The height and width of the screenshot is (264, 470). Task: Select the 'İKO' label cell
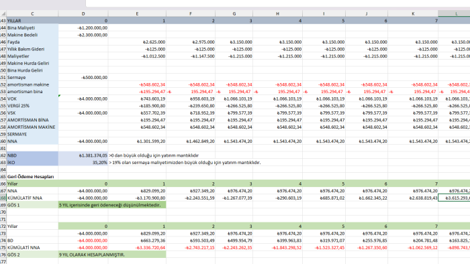tap(32, 163)
